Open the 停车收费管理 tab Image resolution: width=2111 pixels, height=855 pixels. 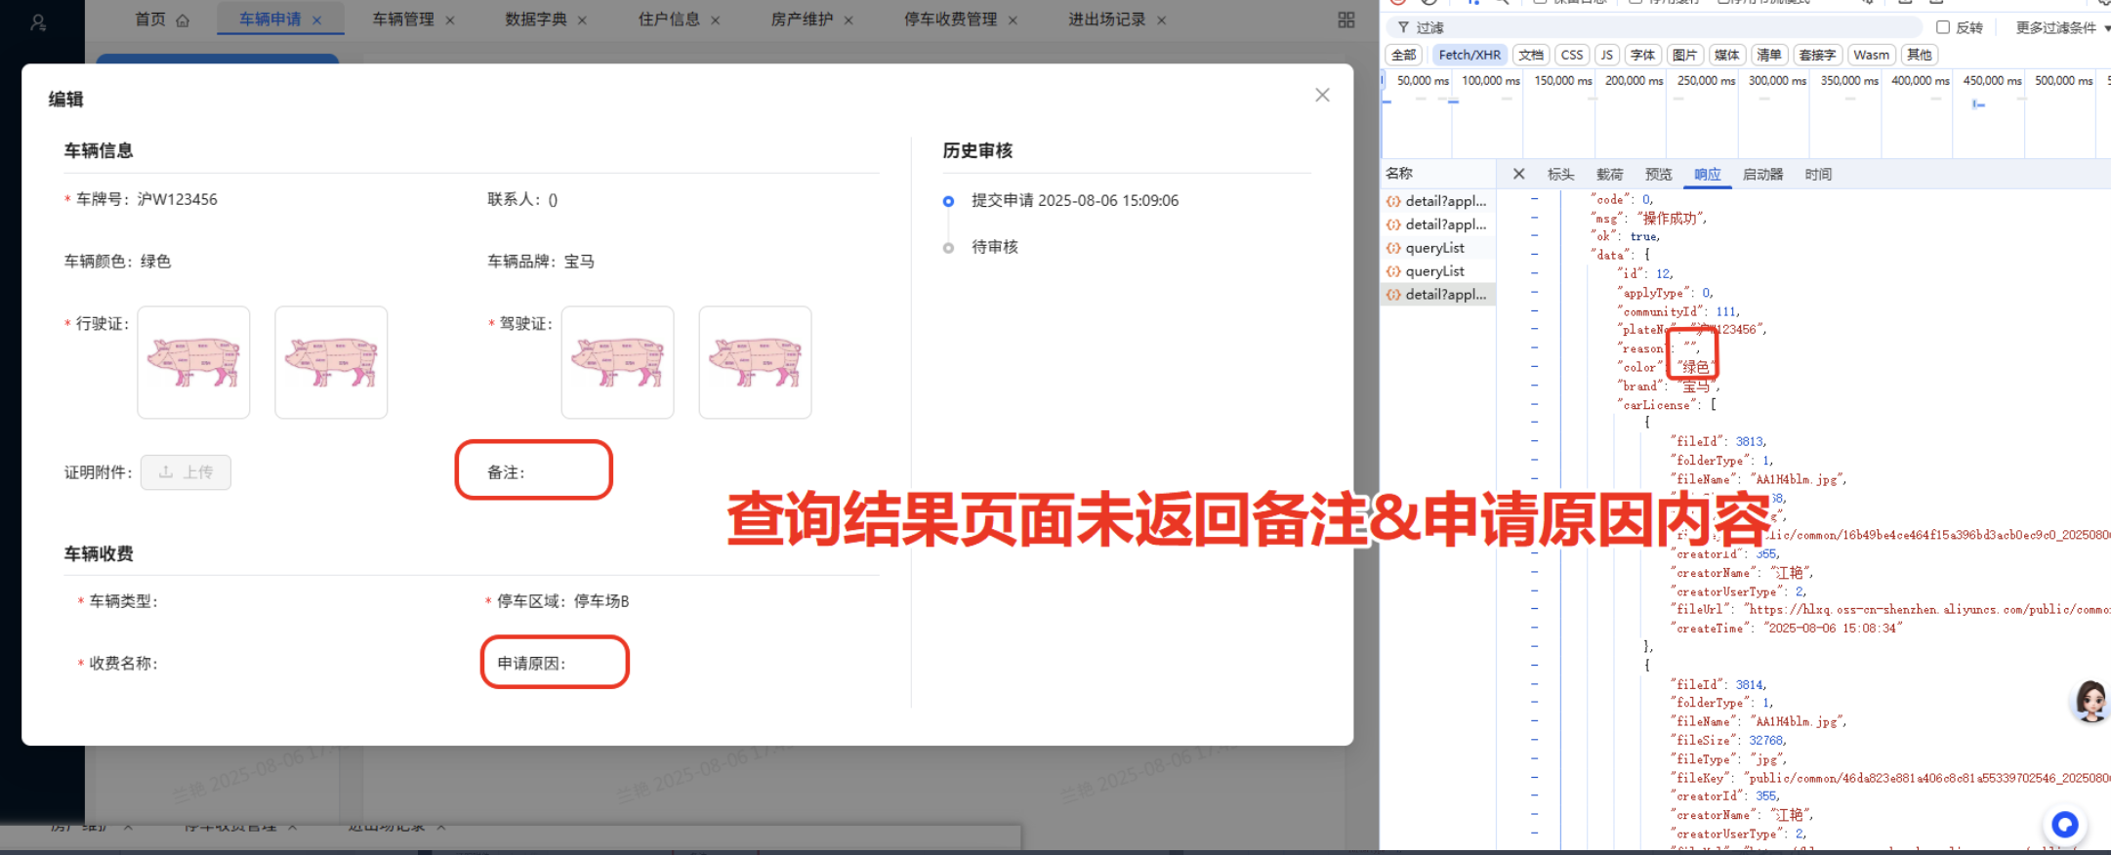950,20
